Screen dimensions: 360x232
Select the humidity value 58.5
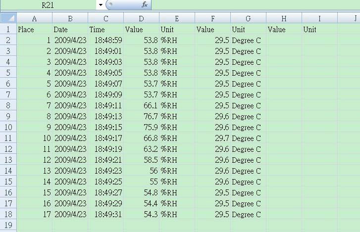pos(142,160)
